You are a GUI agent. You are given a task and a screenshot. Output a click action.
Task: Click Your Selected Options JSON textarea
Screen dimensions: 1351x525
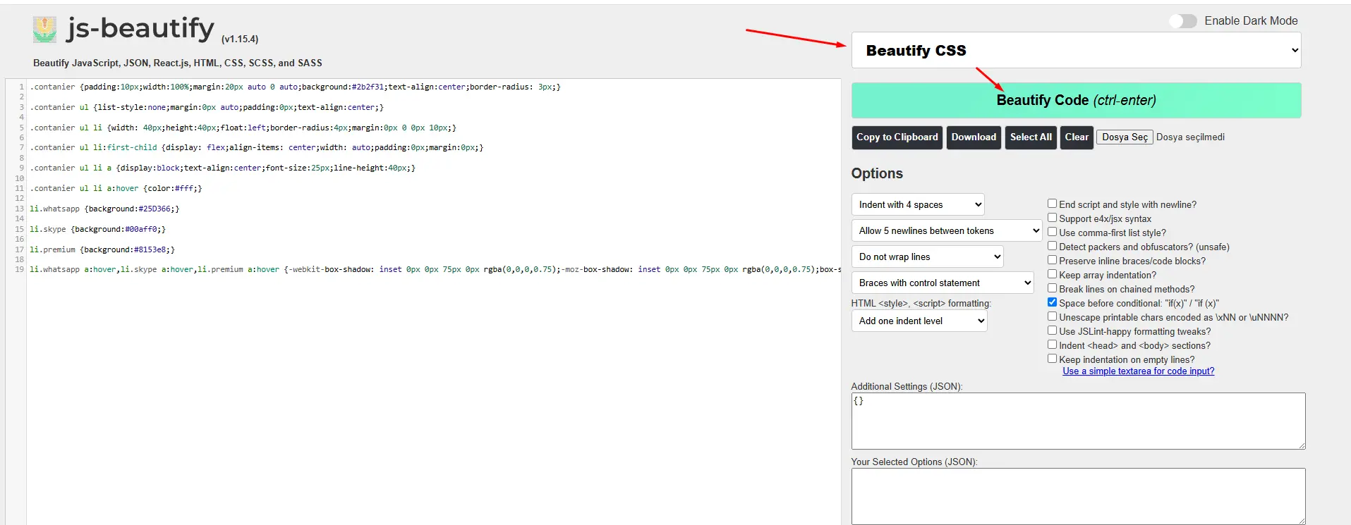(x=1078, y=496)
